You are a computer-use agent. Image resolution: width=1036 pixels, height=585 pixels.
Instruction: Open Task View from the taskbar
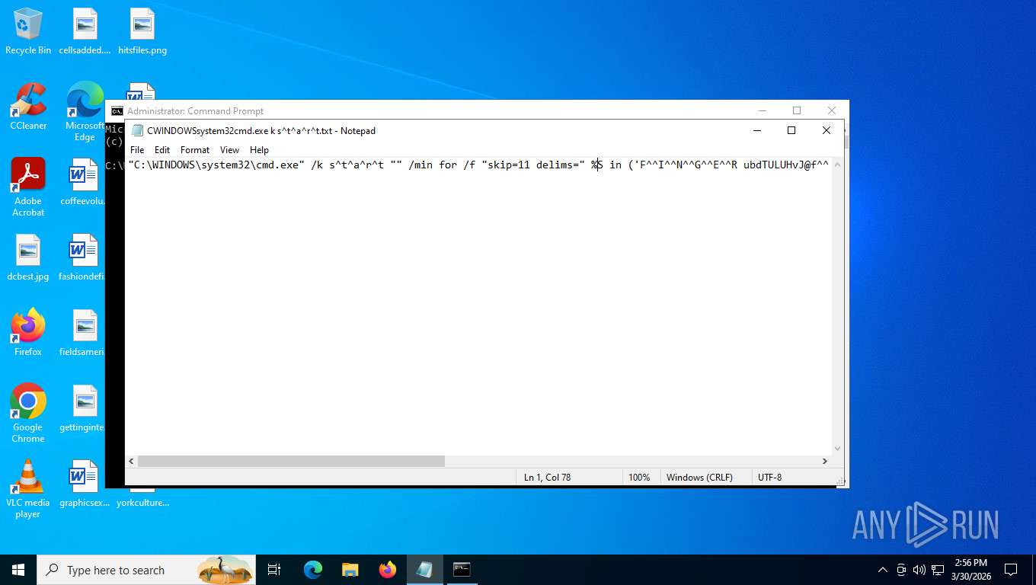tap(274, 570)
